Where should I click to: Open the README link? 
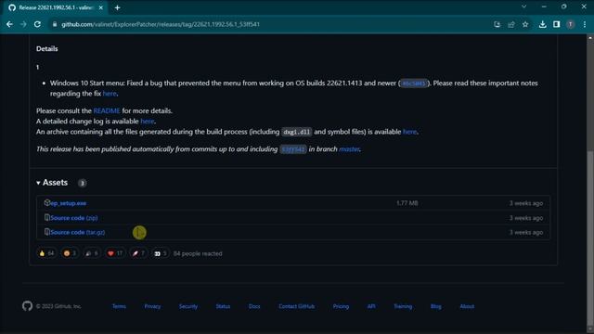[107, 111]
